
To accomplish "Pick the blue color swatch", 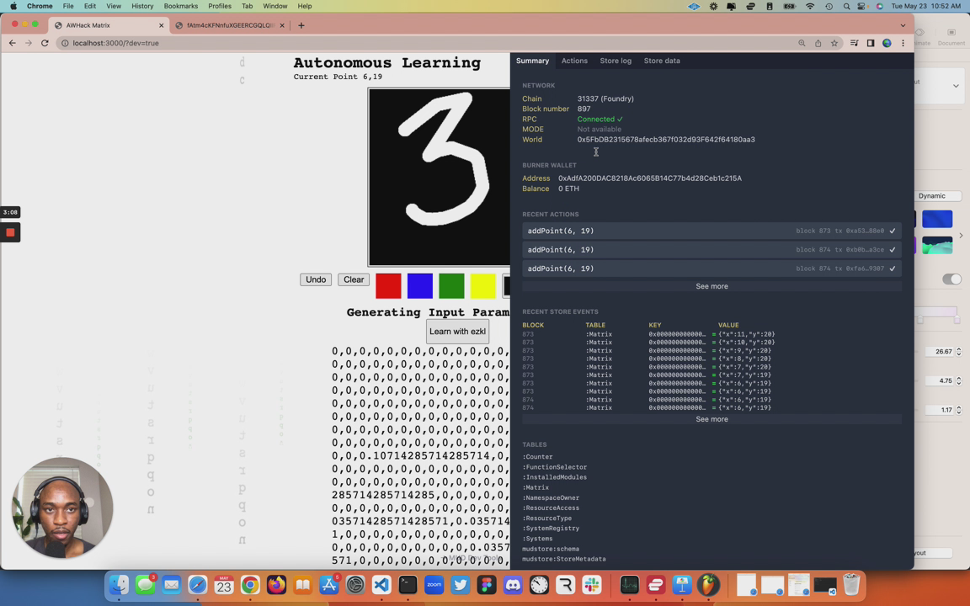I will coord(420,286).
